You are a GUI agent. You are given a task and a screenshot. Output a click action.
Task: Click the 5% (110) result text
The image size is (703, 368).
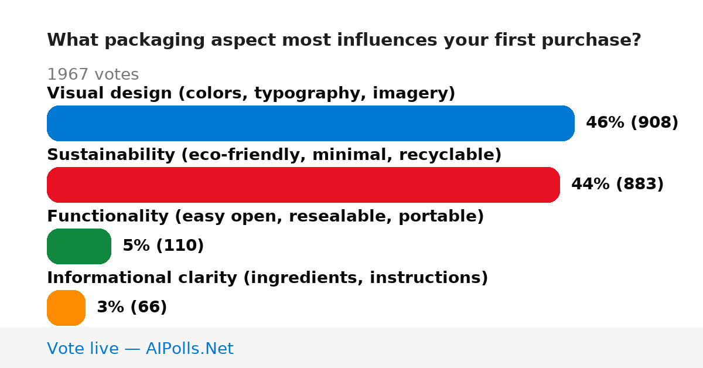click(163, 246)
